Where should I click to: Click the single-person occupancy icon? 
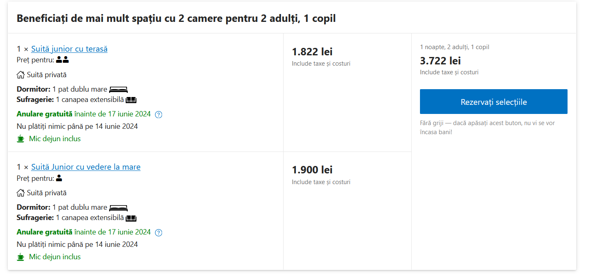59,178
